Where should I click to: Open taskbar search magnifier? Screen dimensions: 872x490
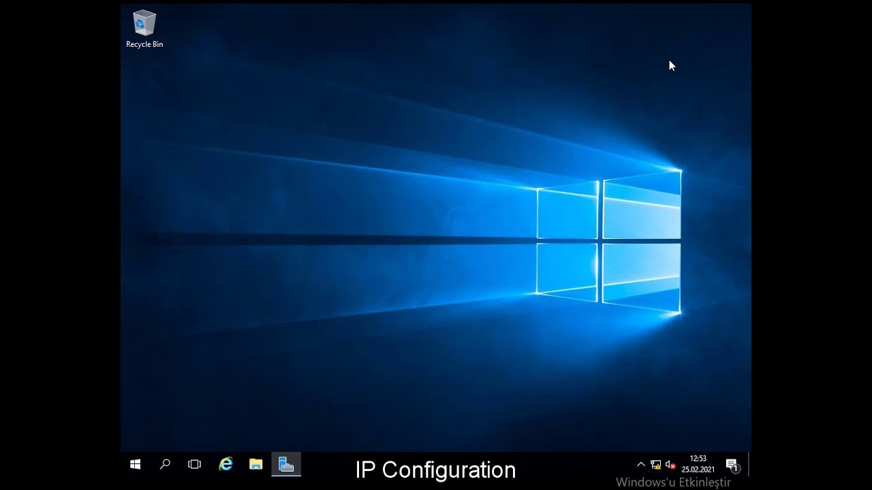point(165,464)
